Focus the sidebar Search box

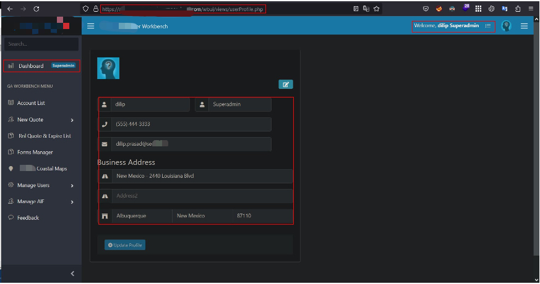coord(41,44)
